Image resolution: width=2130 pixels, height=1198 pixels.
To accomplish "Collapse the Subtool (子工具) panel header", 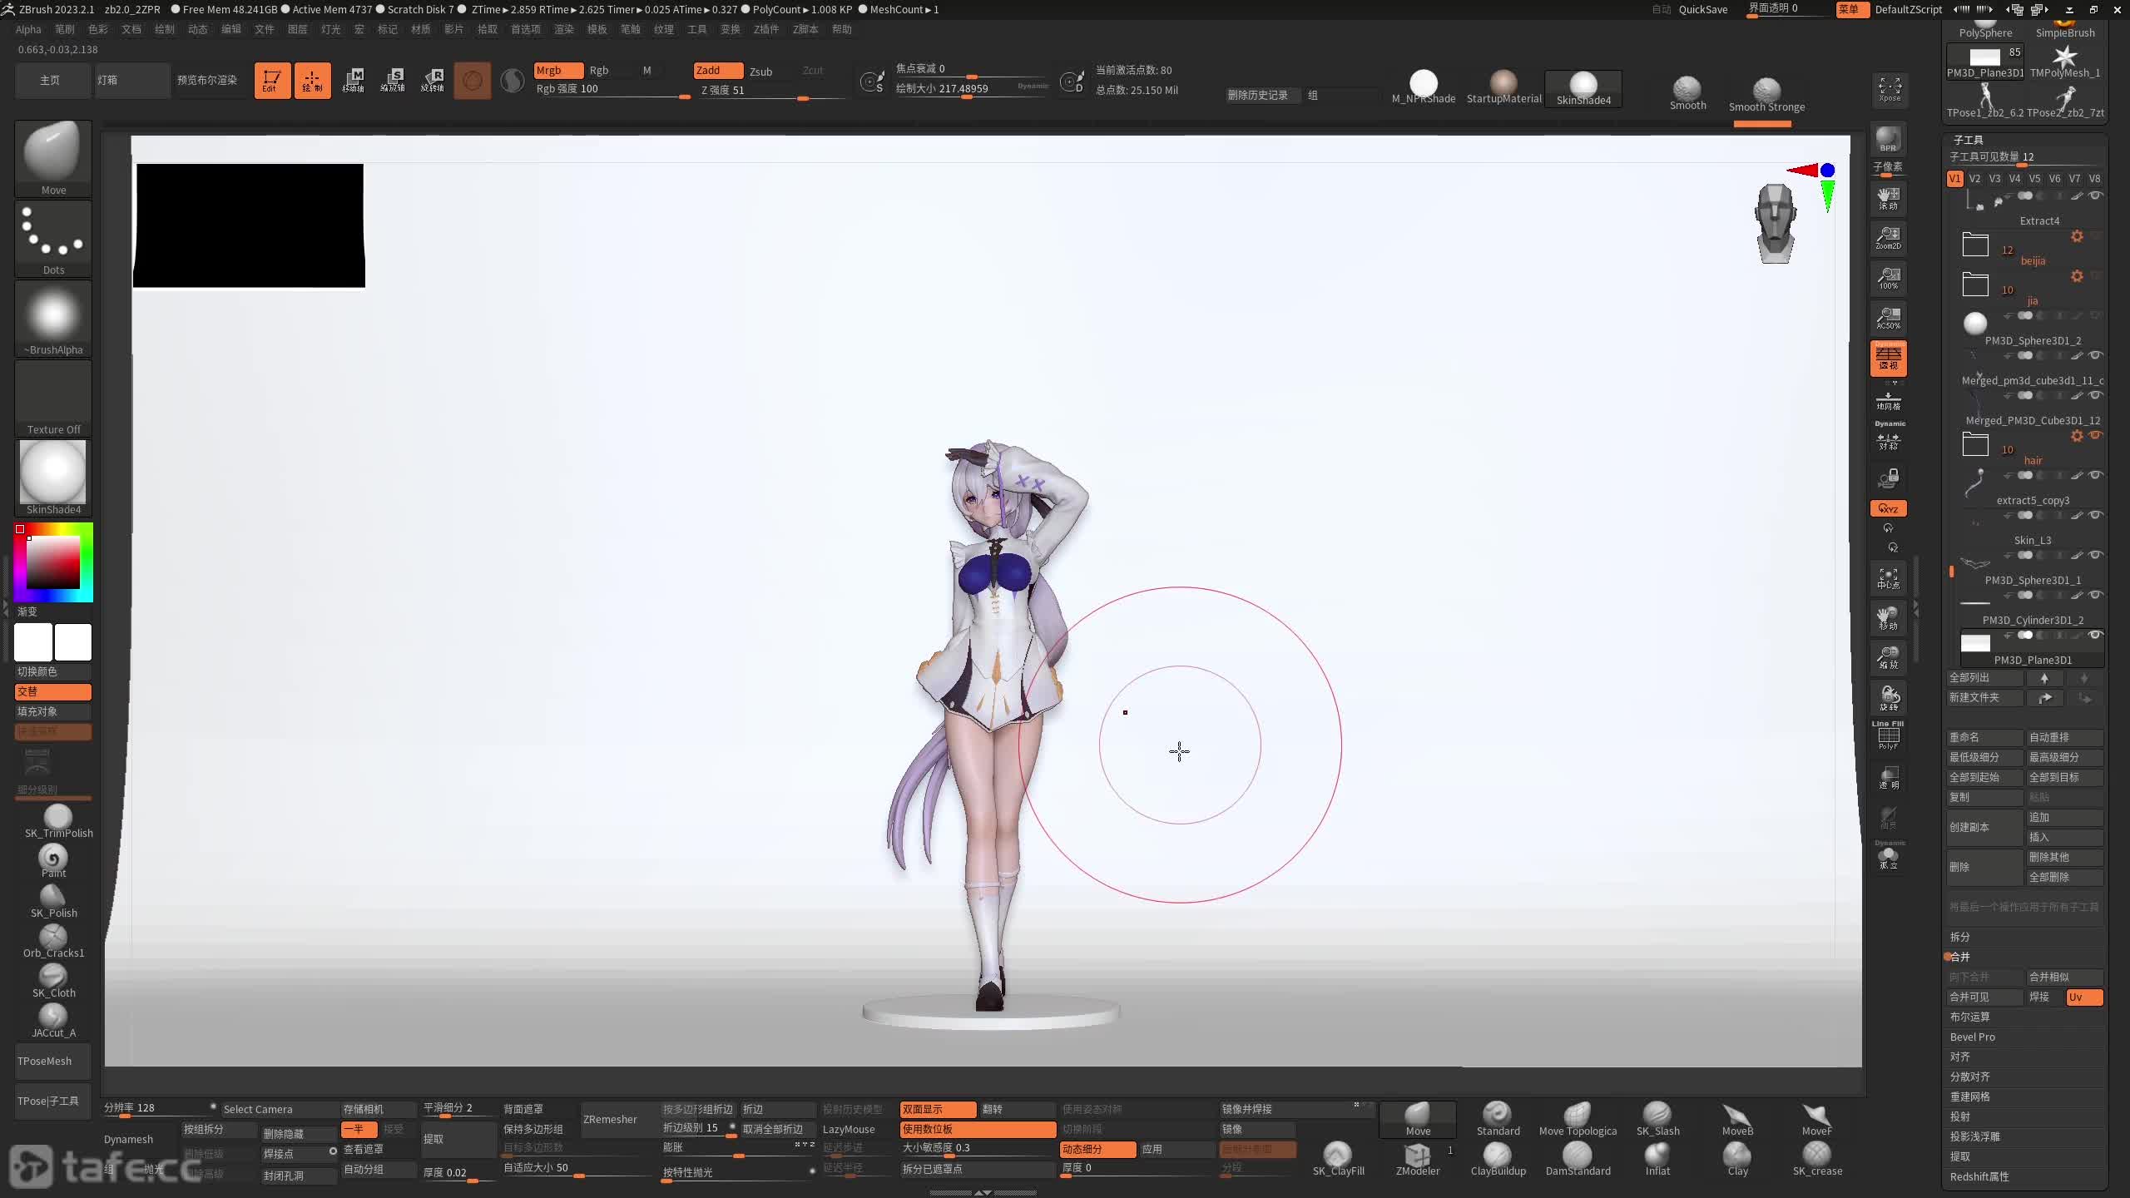I will pyautogui.click(x=1969, y=140).
